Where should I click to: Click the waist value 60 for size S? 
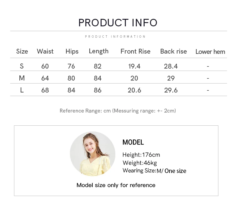click(45, 66)
